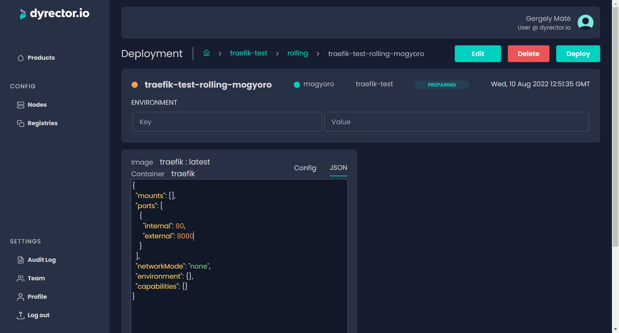The height and width of the screenshot is (333, 619).
Task: Open Profile label in sidebar
Action: 37,297
